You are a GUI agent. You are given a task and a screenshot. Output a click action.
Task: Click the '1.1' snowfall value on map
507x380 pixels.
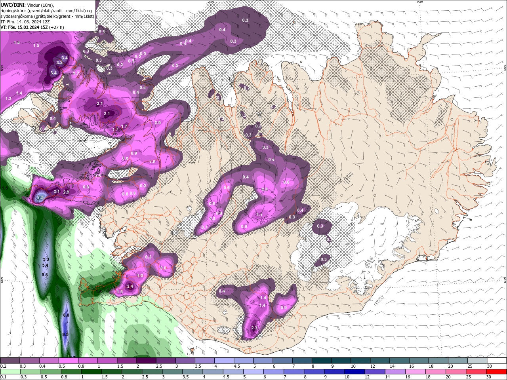click(260, 215)
